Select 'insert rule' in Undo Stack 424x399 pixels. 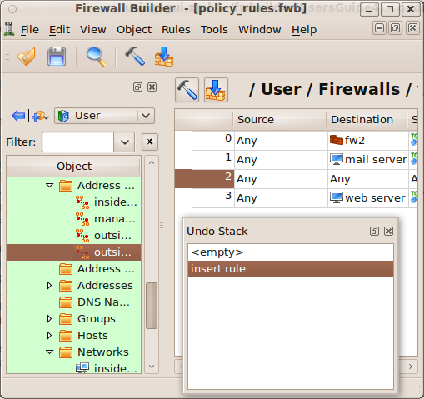291,269
